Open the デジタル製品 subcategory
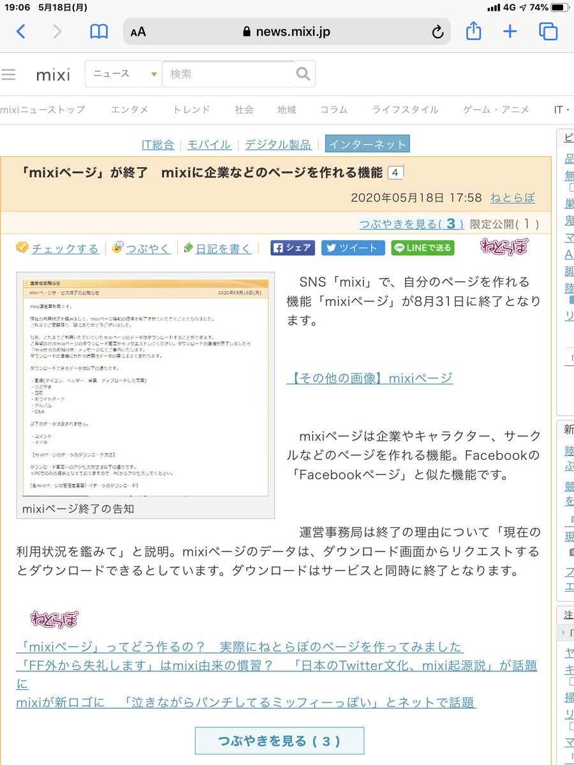This screenshot has height=765, width=574. click(x=278, y=145)
